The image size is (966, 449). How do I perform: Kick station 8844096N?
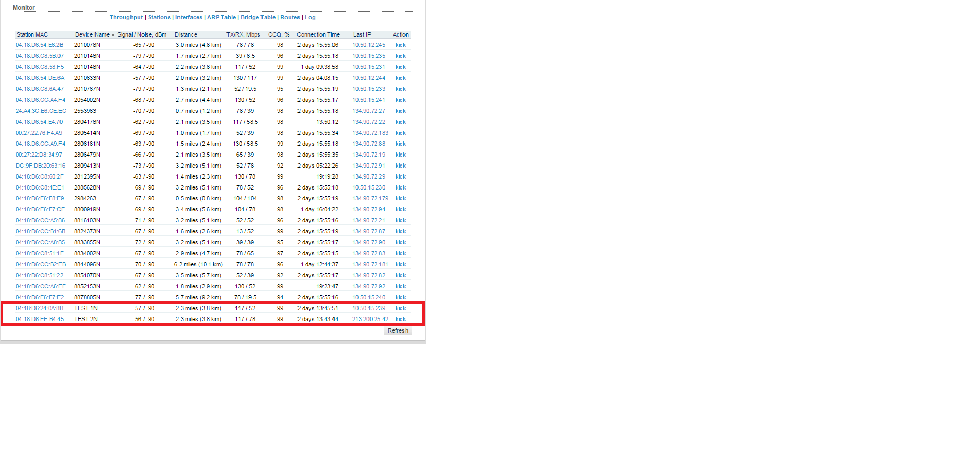click(x=400, y=264)
